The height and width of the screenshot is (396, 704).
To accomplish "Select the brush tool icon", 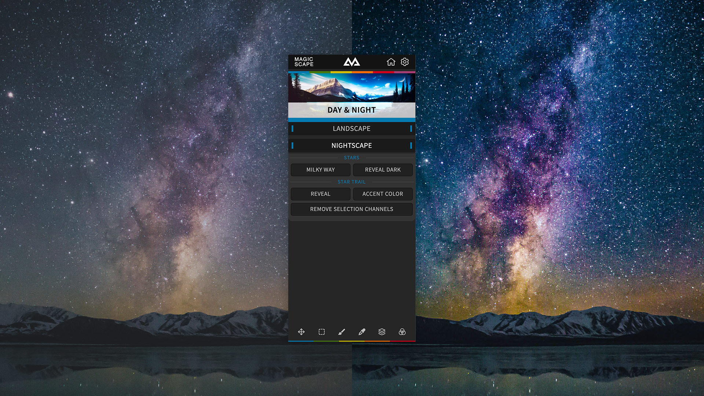I will 342,332.
